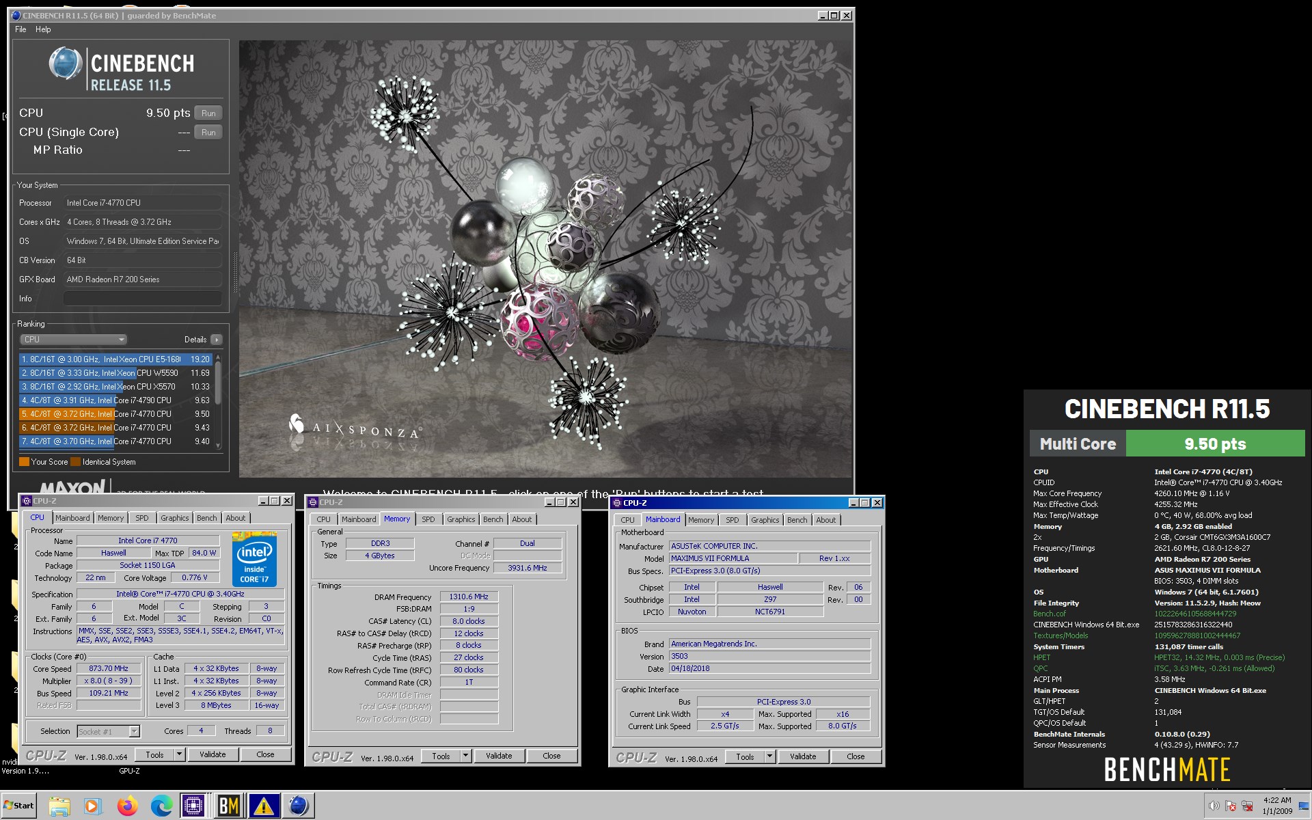
Task: Click Validate in the Memory CPU-Z window
Action: point(499,756)
